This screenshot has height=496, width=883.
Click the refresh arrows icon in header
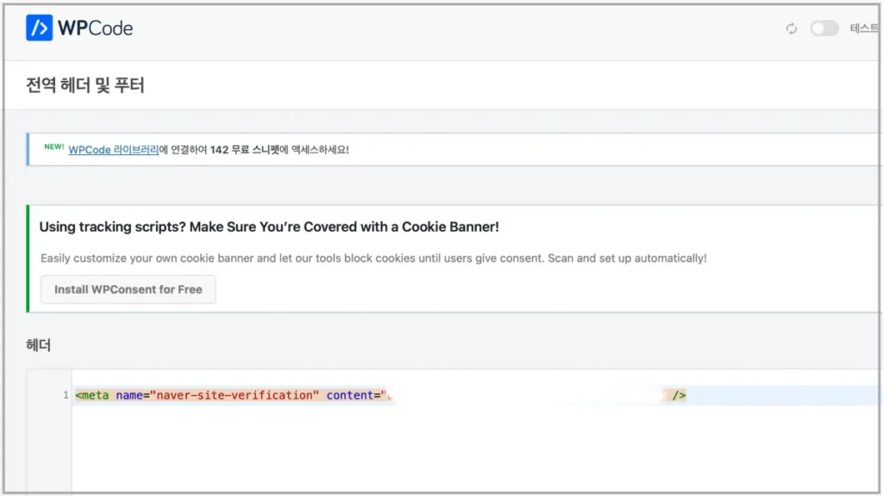pos(792,28)
